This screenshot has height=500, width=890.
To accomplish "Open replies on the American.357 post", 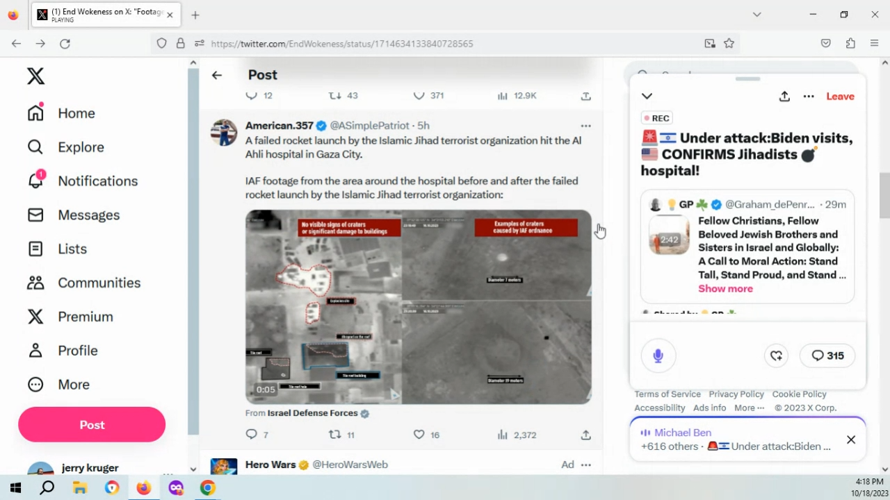I will click(x=252, y=435).
